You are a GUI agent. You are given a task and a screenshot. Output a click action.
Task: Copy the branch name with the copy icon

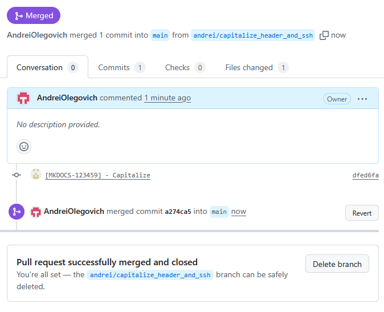pyautogui.click(x=324, y=35)
